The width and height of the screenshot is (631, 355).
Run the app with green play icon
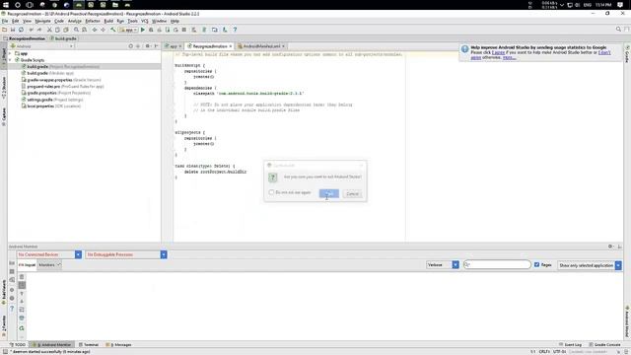click(142, 30)
